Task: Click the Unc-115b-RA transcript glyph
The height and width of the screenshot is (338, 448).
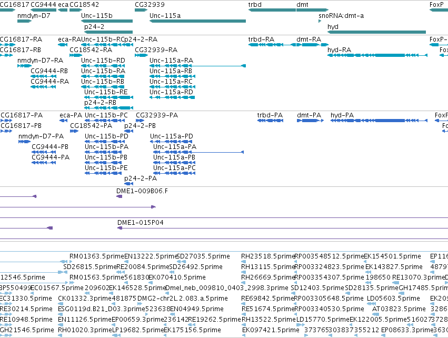Action: (x=103, y=76)
